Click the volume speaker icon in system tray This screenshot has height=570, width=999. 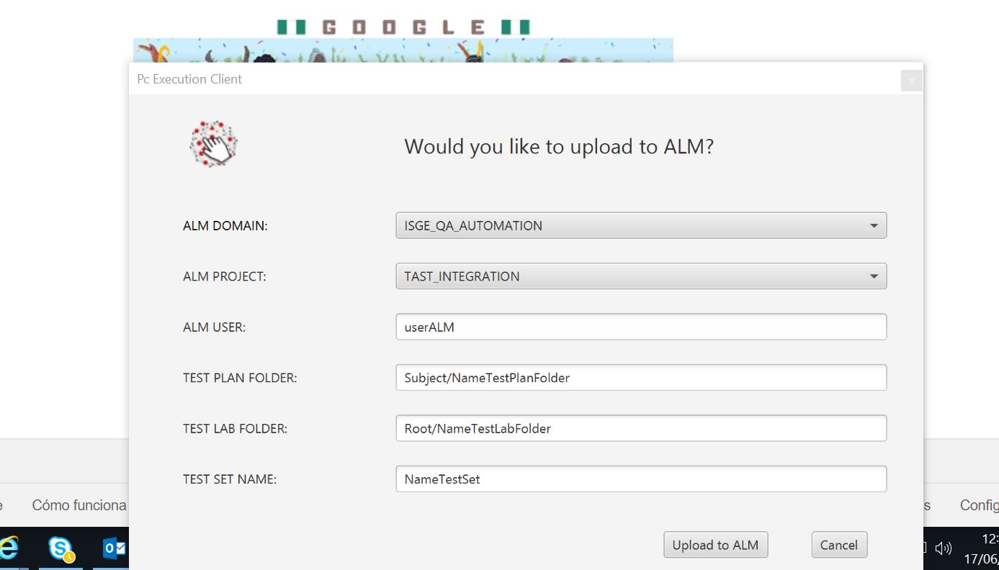(x=943, y=549)
